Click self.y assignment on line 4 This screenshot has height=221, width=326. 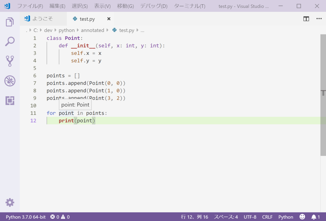pos(86,61)
